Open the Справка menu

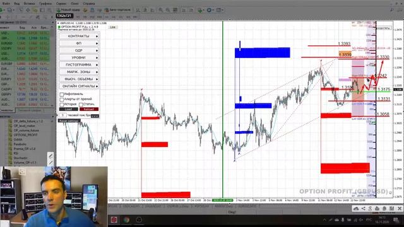(x=89, y=4)
